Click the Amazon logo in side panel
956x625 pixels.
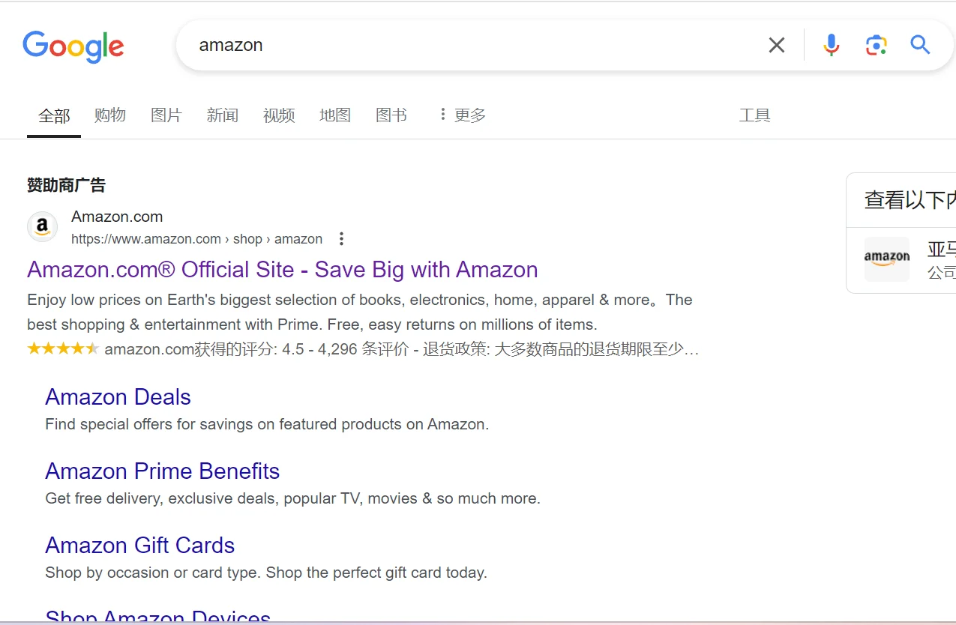coord(887,259)
